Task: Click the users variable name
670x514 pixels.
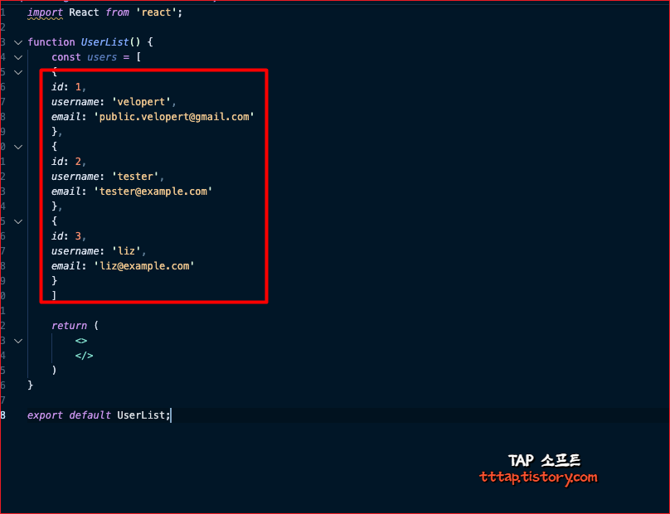Action: pos(102,57)
